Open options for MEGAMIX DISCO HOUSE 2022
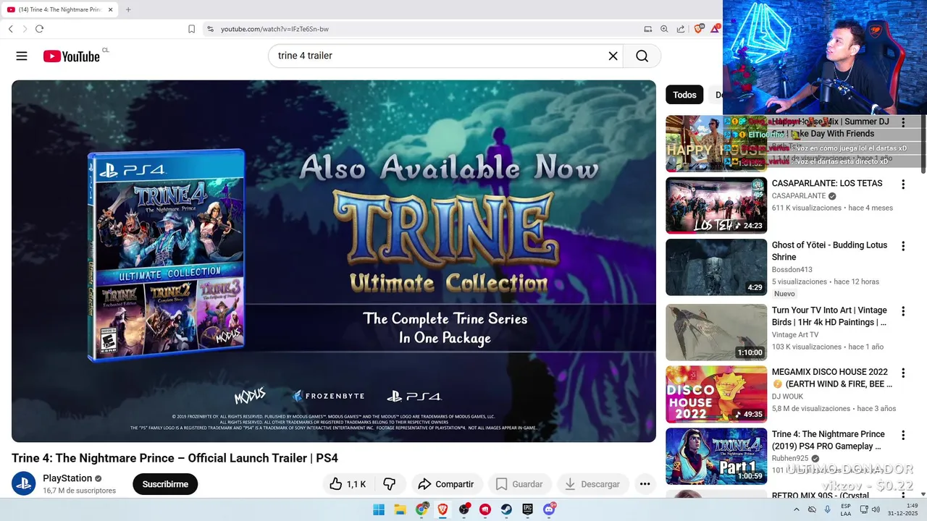This screenshot has height=521, width=927. pos(903,373)
